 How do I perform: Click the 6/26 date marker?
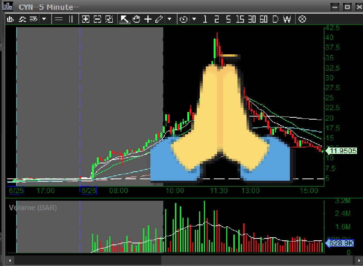(89, 191)
